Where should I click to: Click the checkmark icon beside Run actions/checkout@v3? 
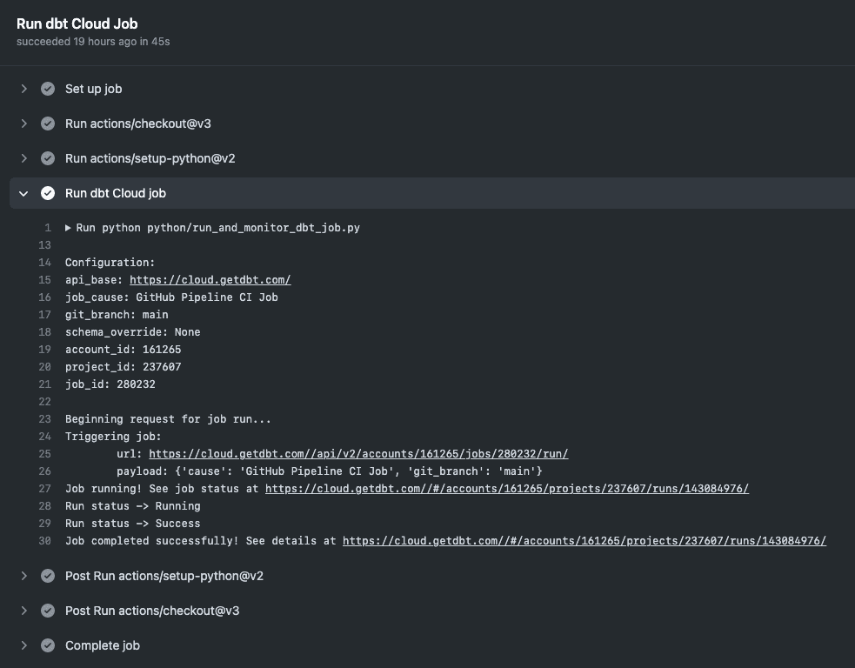[48, 124]
